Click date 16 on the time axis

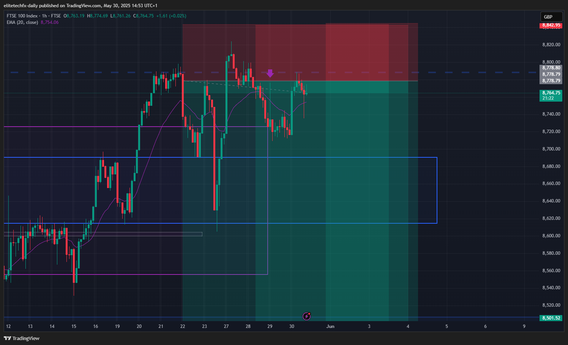(96, 326)
